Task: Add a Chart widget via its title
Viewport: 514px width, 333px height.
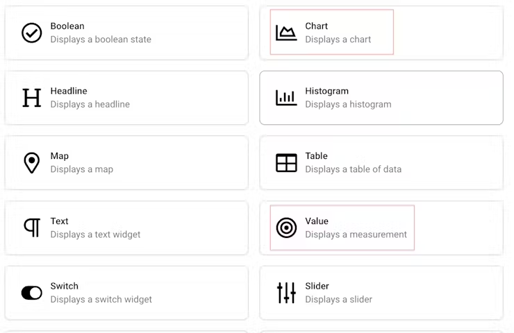Action: 316,26
